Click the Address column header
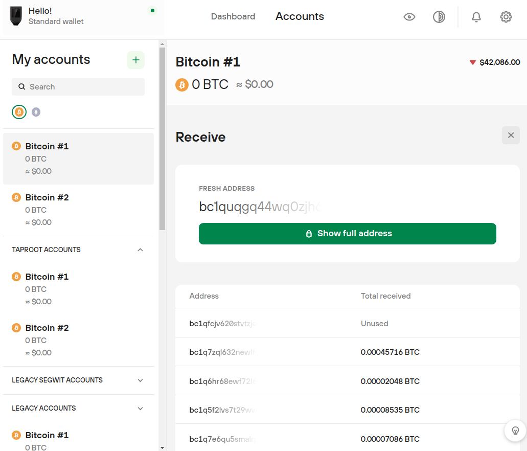527x451 pixels. 204,296
